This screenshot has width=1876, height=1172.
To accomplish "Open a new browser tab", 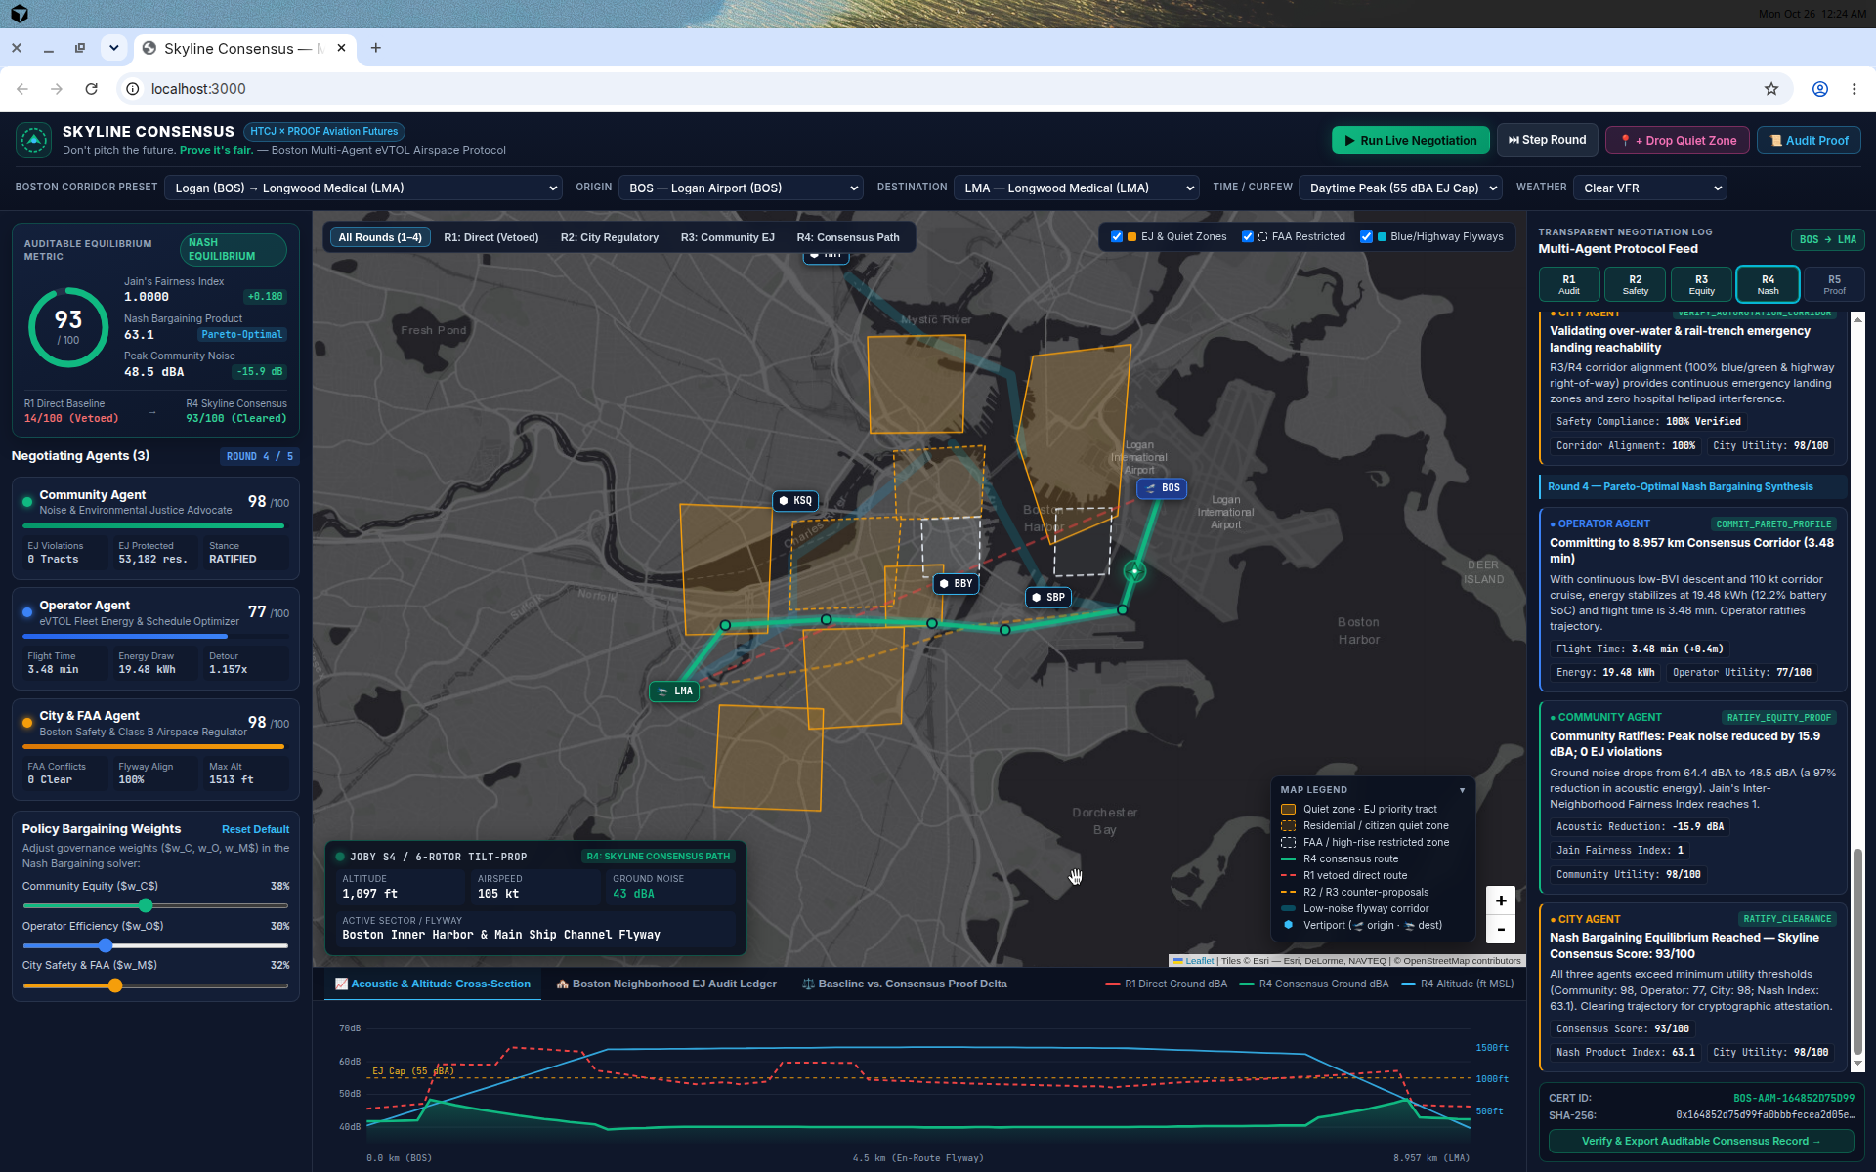I will pos(376,48).
